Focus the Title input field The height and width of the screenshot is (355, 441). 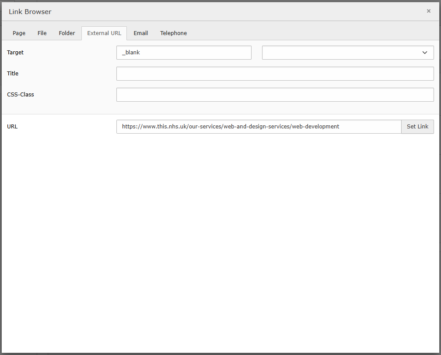pyautogui.click(x=275, y=74)
